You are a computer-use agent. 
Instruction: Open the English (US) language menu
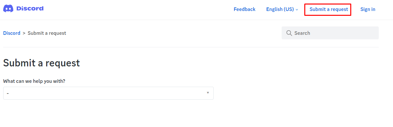click(x=282, y=9)
